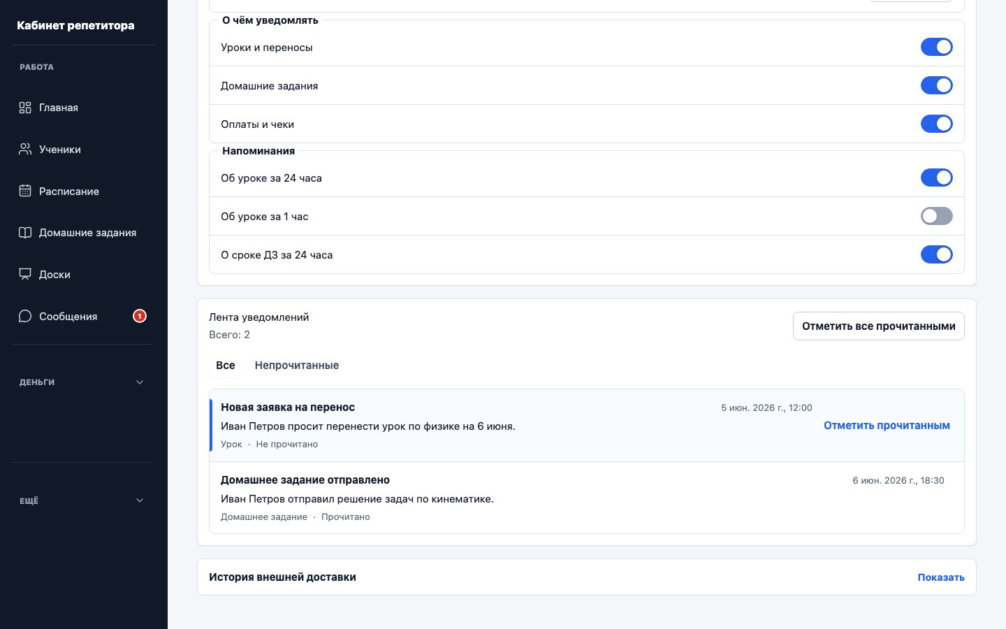This screenshot has height=629, width=1006.
Task: Open Сообщения in the sidebar menu
Action: (x=82, y=317)
